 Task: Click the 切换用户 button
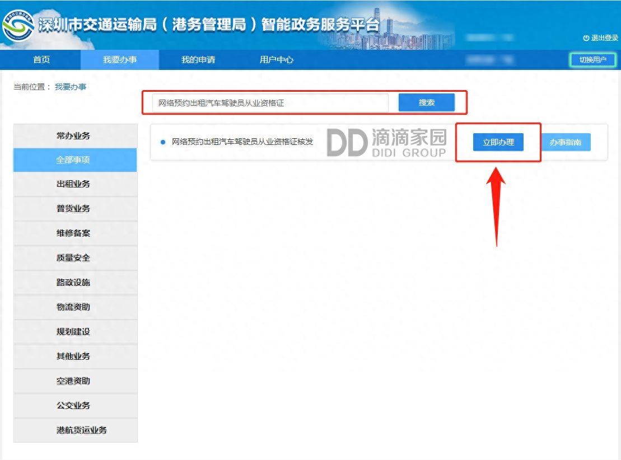pyautogui.click(x=592, y=60)
